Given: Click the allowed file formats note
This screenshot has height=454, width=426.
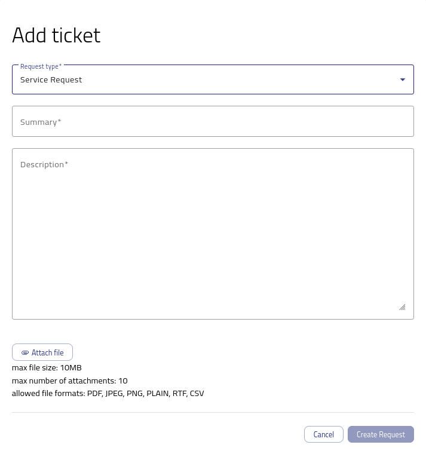Looking at the screenshot, I should click(108, 394).
